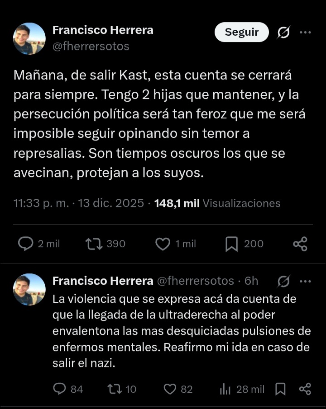The image size is (326, 409).
Task: Repost the reply tweet with 10 reposts
Action: (x=113, y=389)
